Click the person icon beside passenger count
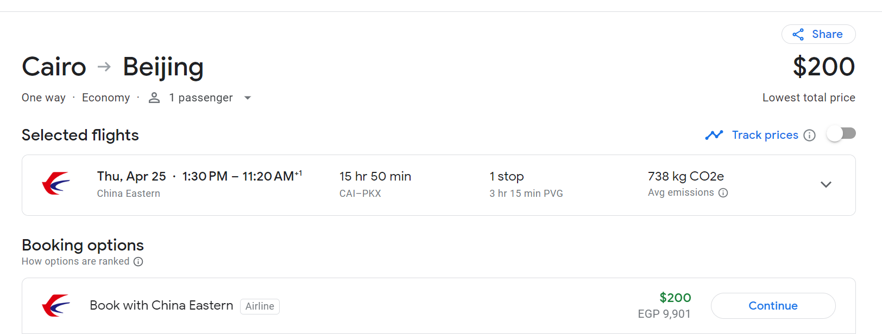The image size is (882, 334). pos(154,98)
